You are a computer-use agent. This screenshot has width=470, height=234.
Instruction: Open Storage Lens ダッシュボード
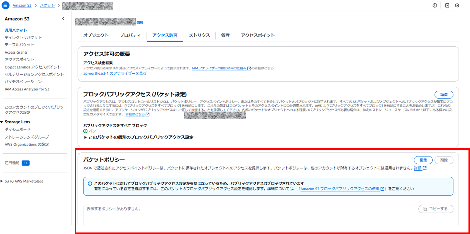click(18, 130)
